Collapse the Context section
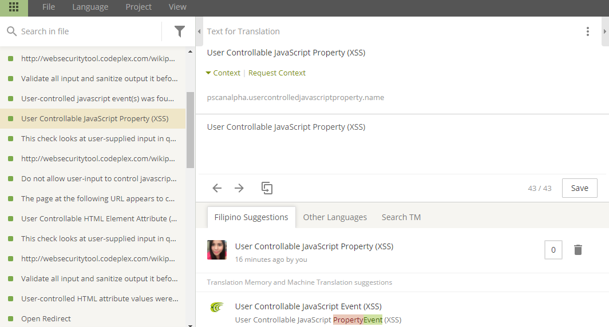Viewport: 609px width, 327px height. 223,73
